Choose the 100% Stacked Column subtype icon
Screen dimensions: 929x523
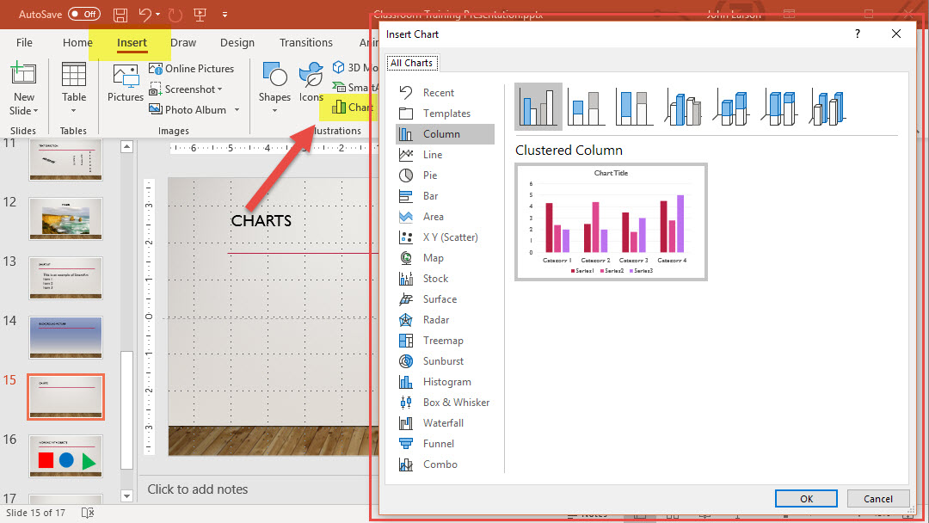[635, 107]
